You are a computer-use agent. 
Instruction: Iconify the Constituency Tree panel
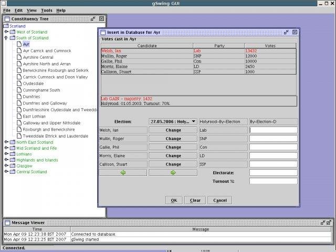(x=93, y=19)
